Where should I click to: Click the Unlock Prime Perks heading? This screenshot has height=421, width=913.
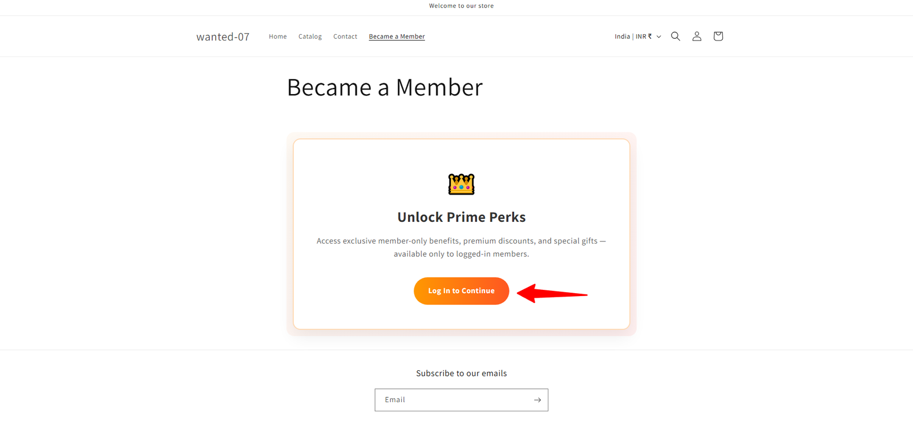click(x=461, y=217)
